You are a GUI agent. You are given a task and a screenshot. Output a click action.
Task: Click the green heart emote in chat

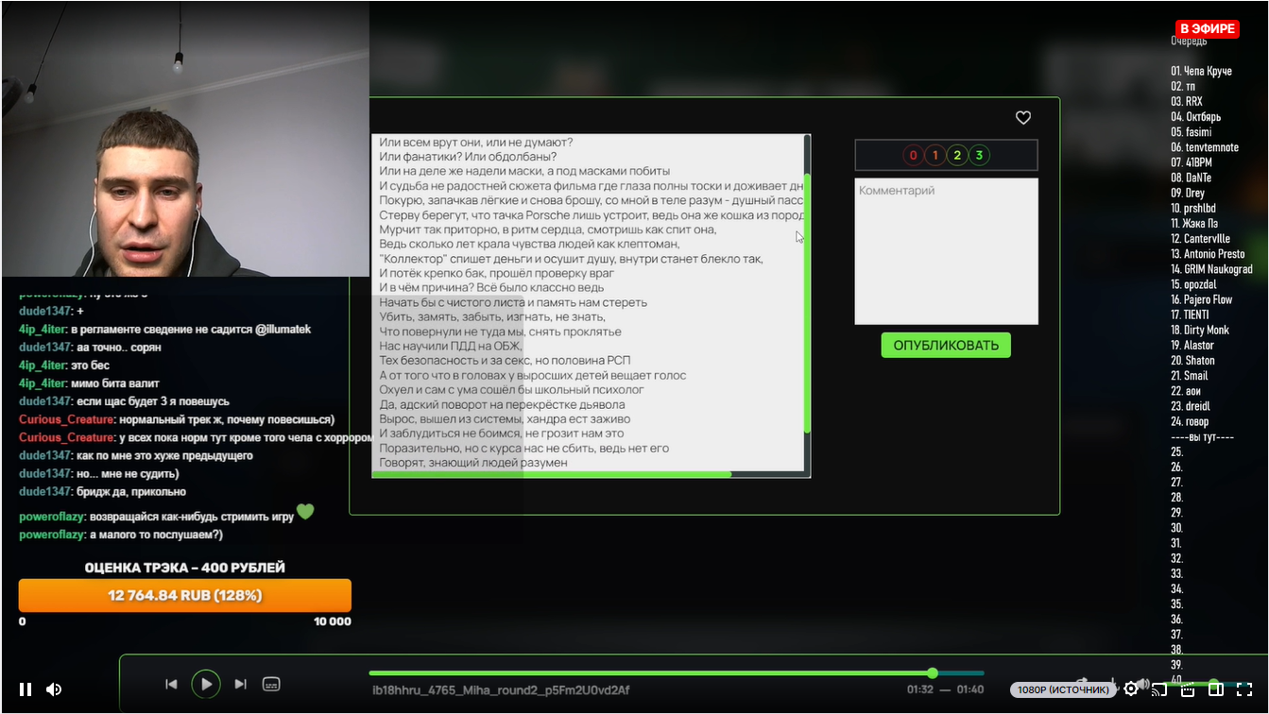tap(304, 512)
